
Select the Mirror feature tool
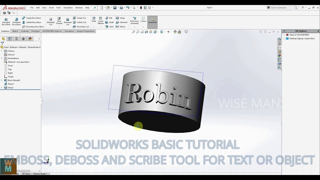pos(120,26)
